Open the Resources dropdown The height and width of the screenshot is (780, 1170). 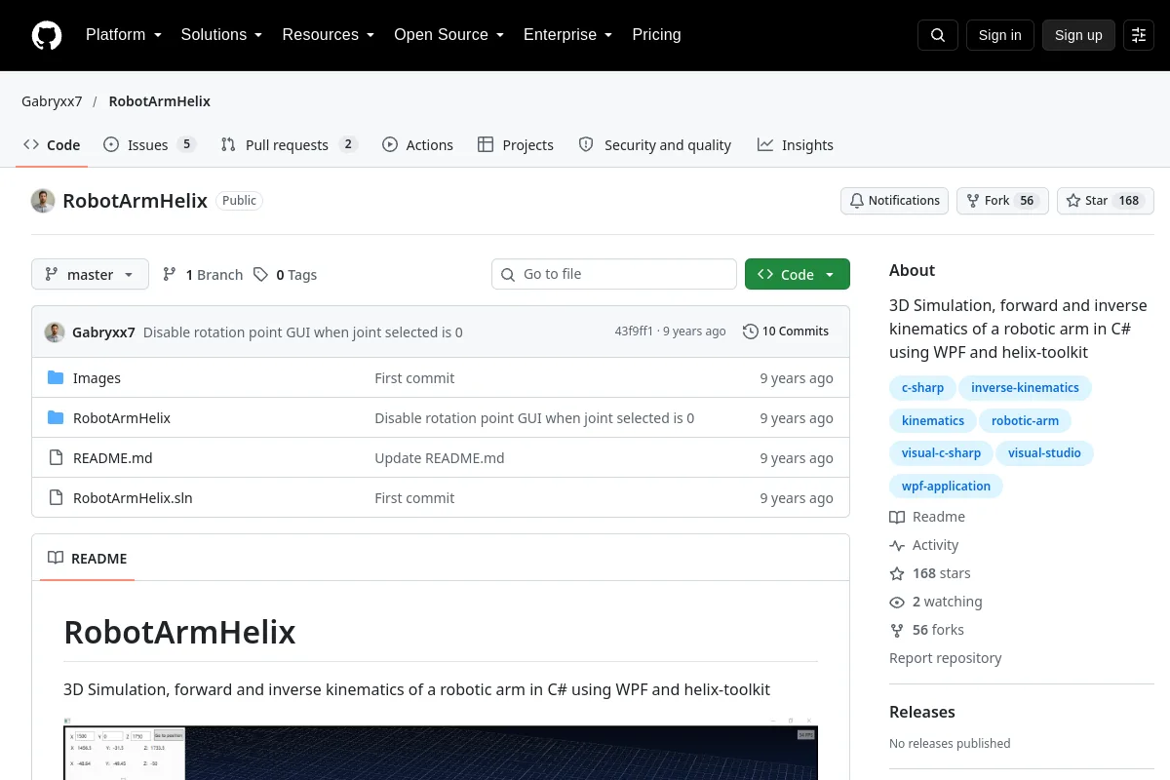pyautogui.click(x=329, y=35)
